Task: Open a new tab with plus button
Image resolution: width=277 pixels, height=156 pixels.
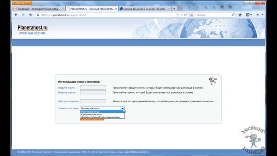Action: (x=174, y=9)
